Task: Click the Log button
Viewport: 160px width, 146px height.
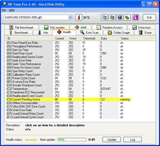Action: [x=133, y=140]
